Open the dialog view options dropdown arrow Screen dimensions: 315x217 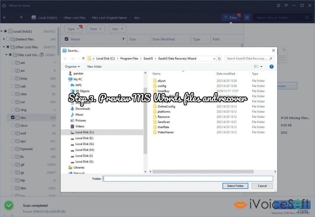tap(261, 67)
